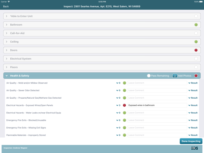Tap the camera icon for Add Photos
Viewport: 204px width, 153px height.
pos(175,76)
